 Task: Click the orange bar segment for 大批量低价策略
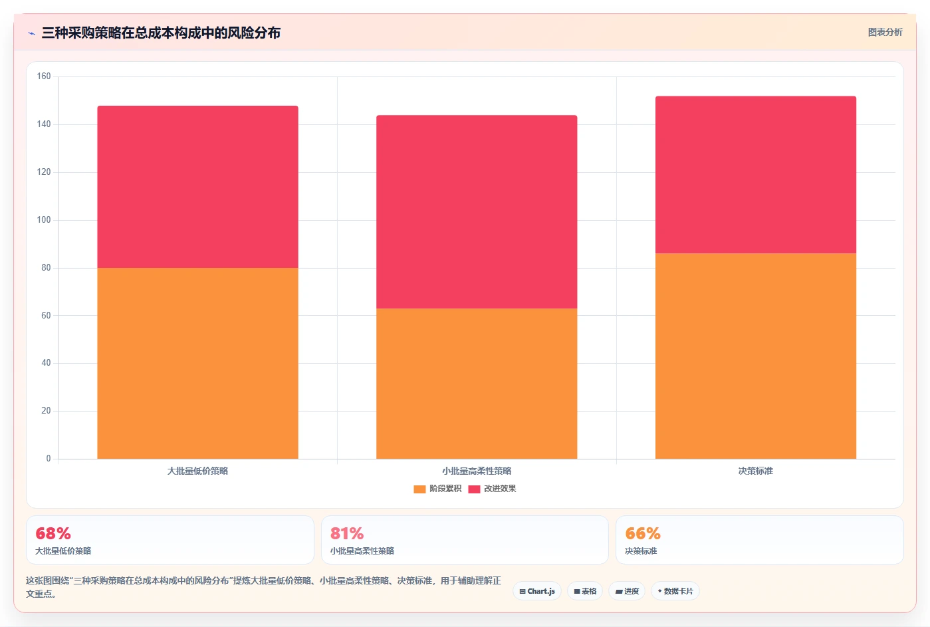[197, 363]
